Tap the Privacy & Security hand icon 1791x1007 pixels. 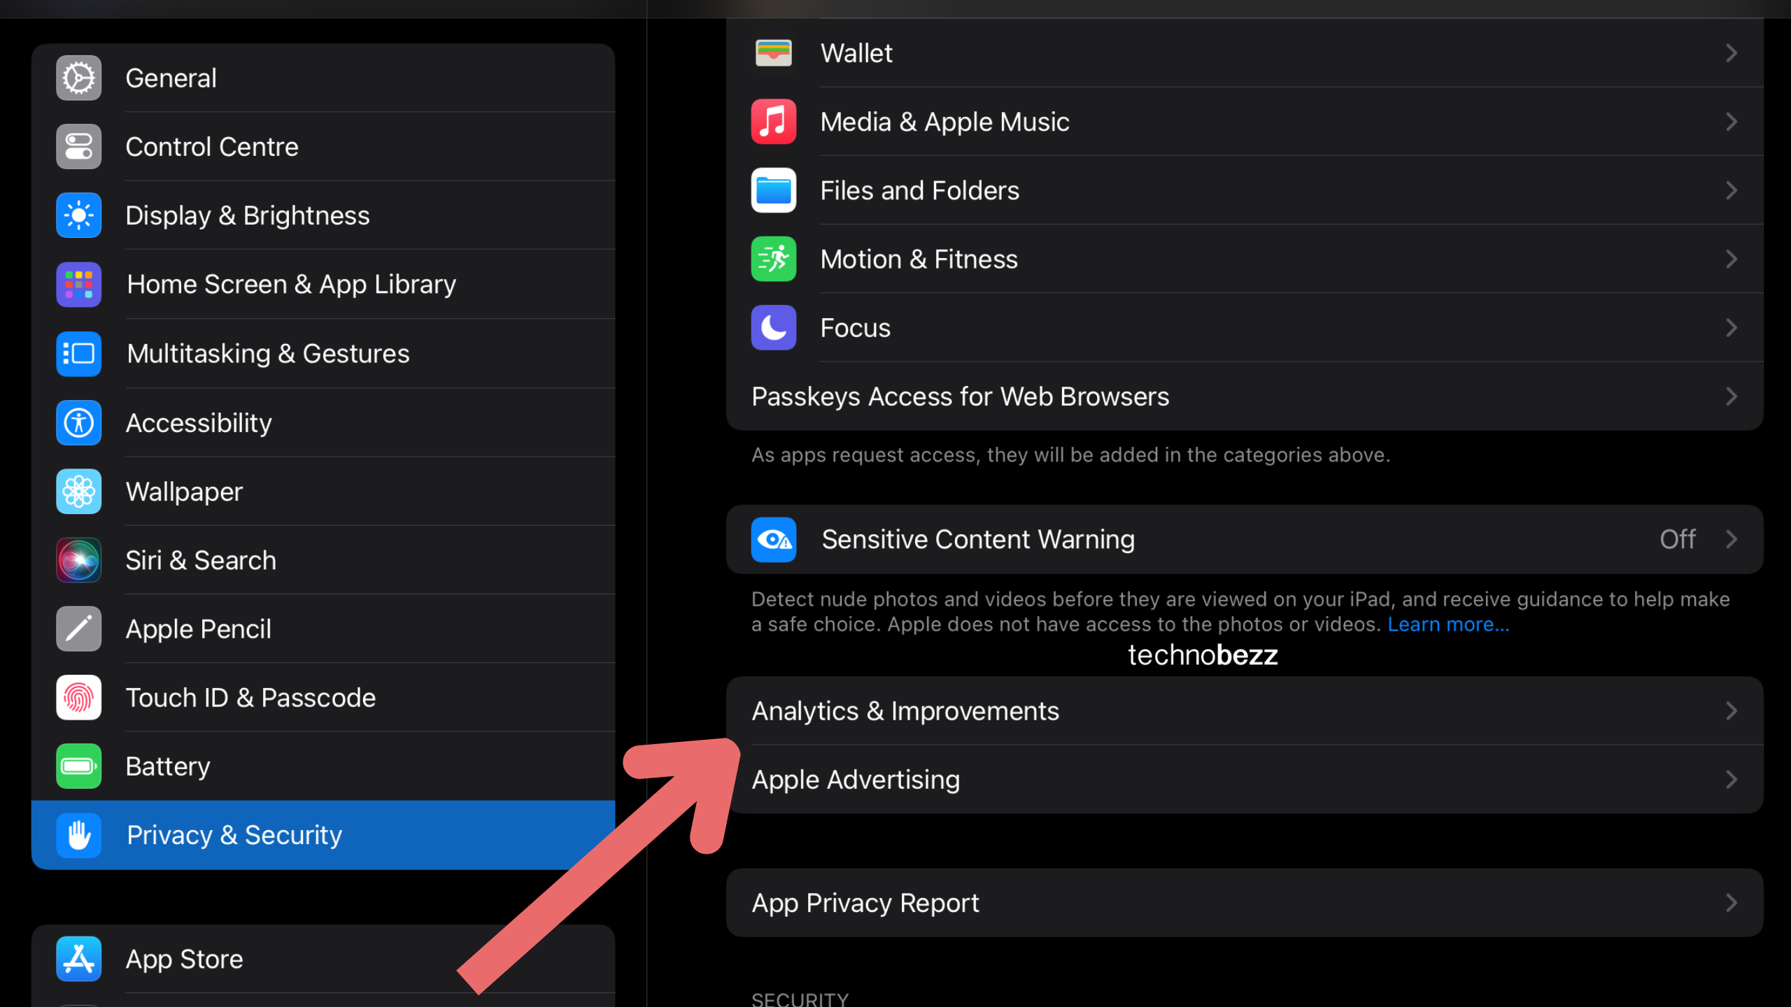tap(78, 835)
